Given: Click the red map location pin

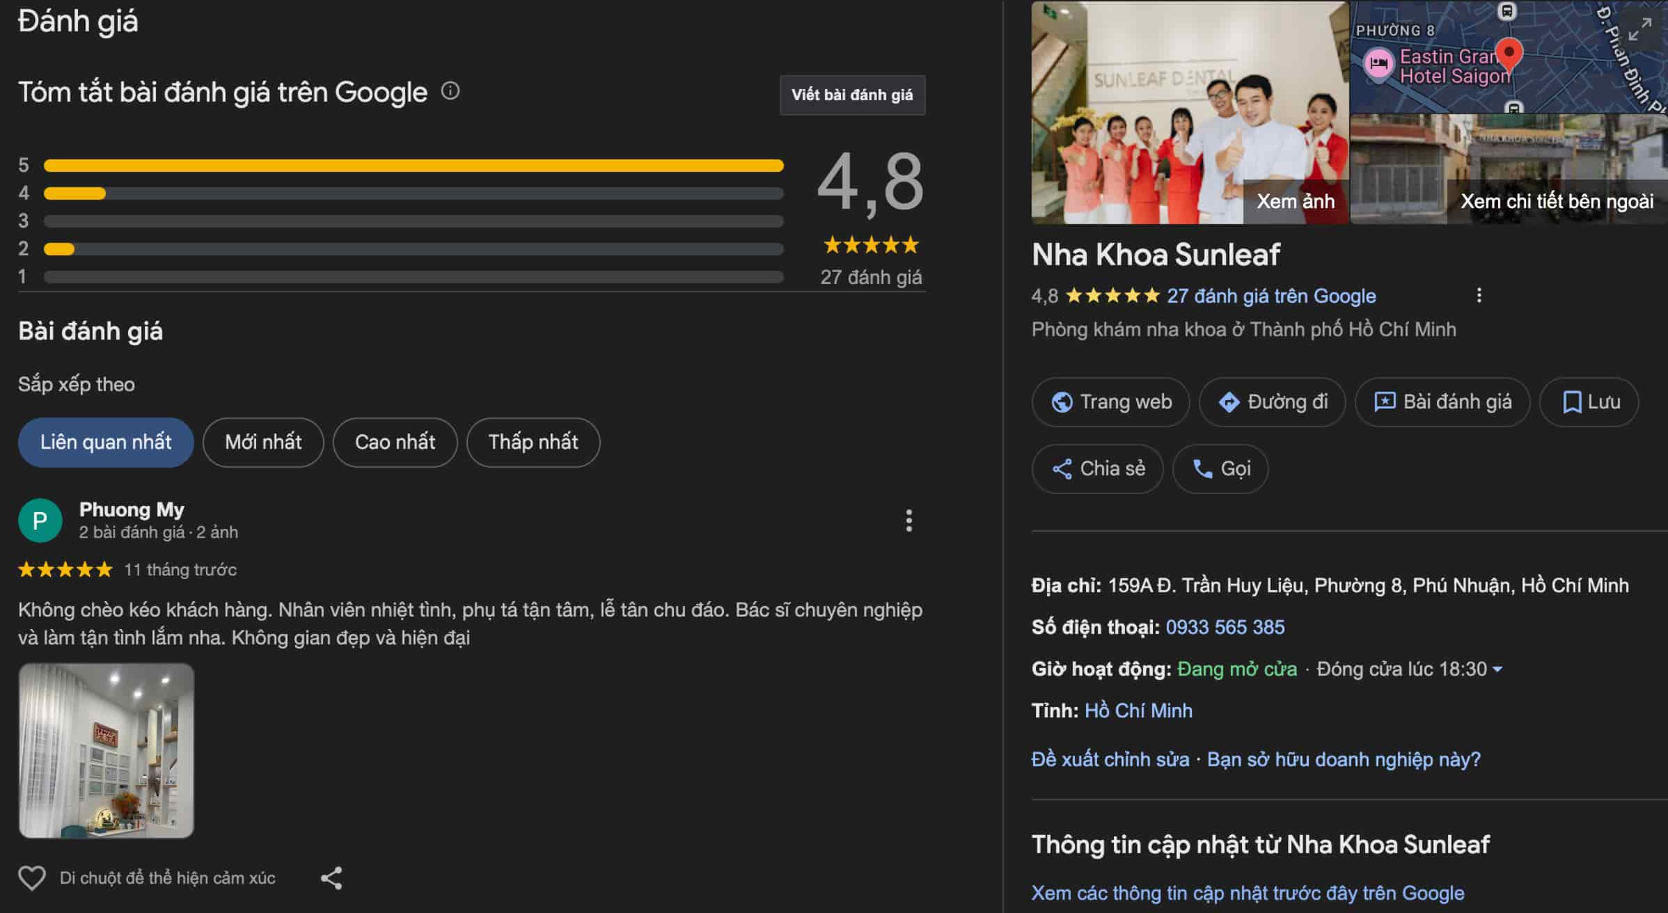Looking at the screenshot, I should coord(1509,54).
